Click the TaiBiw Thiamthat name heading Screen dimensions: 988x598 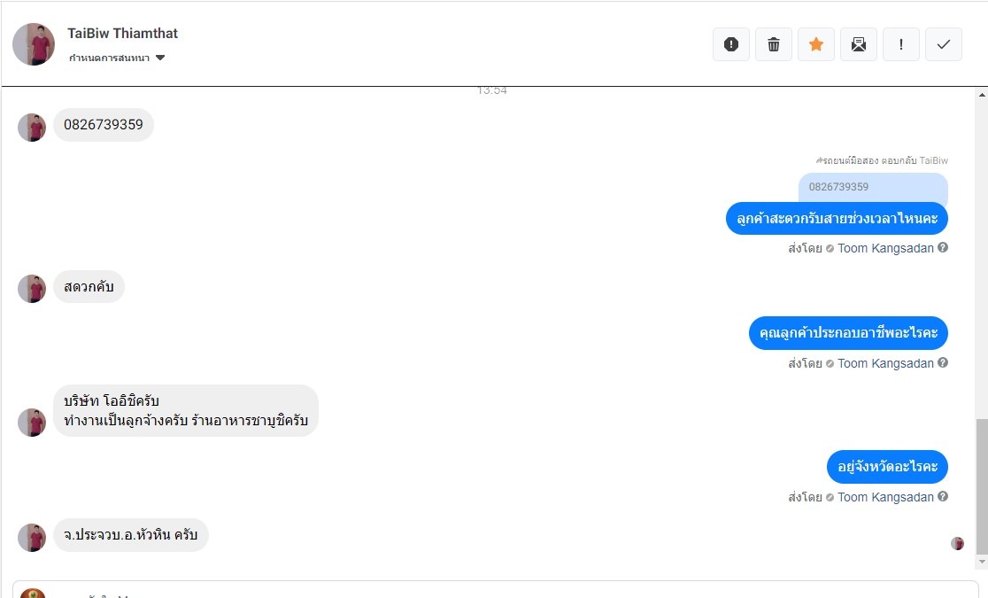[122, 34]
